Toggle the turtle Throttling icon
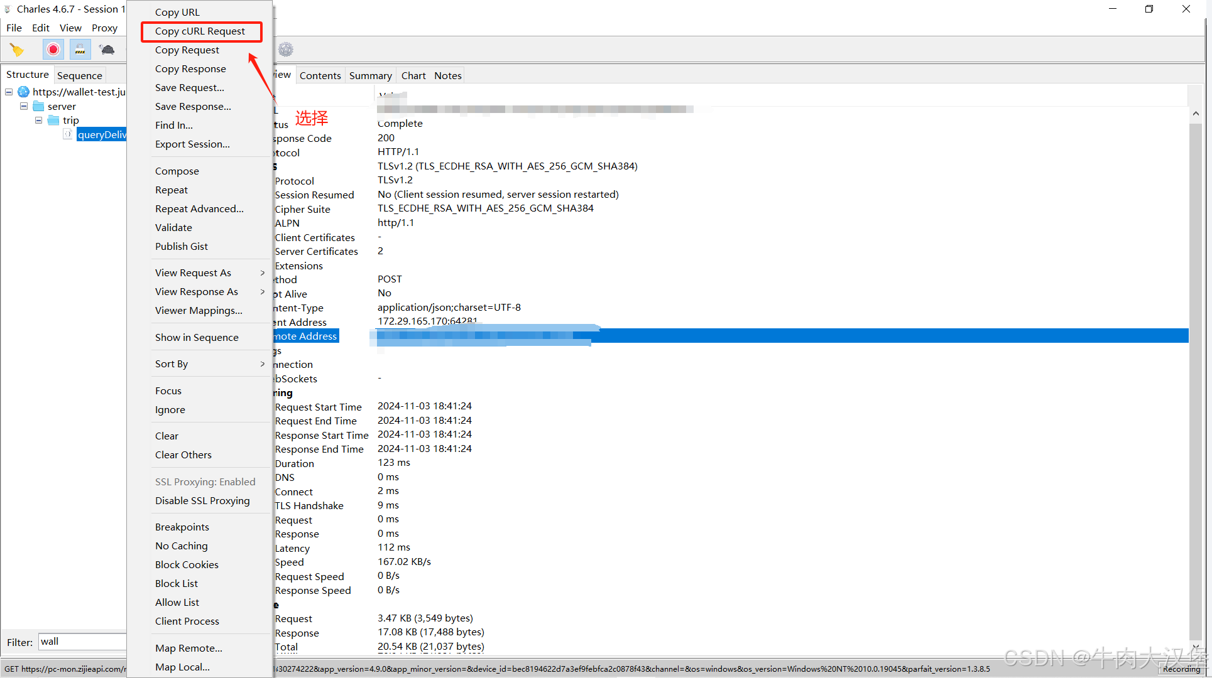Viewport: 1212px width, 678px height. [107, 50]
